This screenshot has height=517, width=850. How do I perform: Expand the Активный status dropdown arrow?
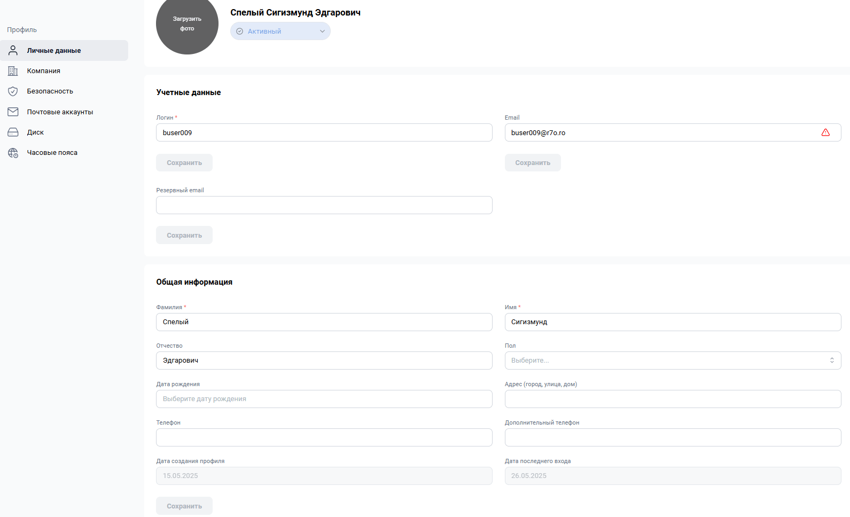tap(322, 32)
